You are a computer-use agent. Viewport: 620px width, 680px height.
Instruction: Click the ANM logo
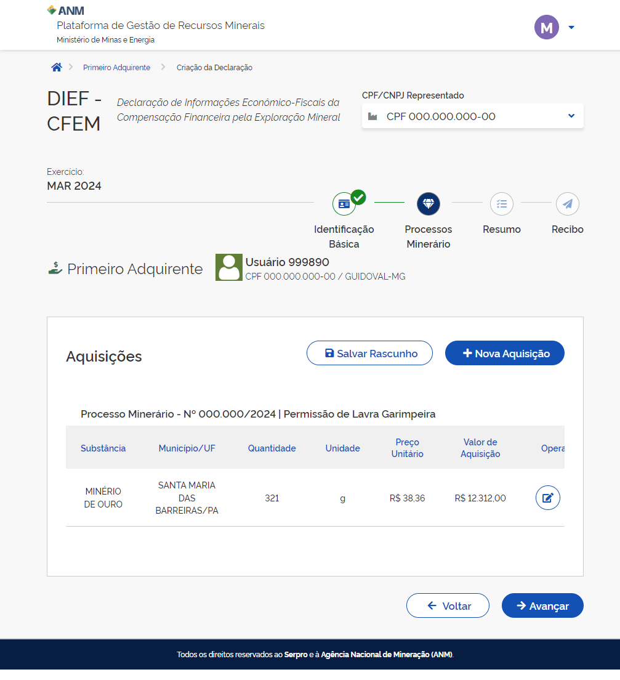[x=66, y=10]
